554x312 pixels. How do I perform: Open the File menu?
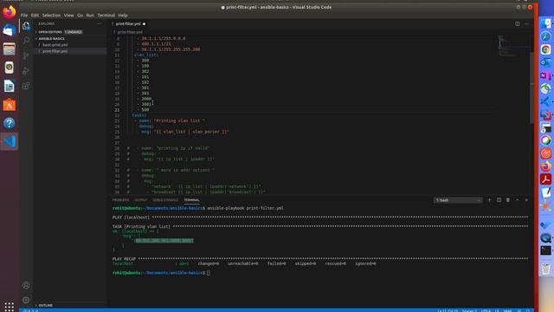point(24,16)
